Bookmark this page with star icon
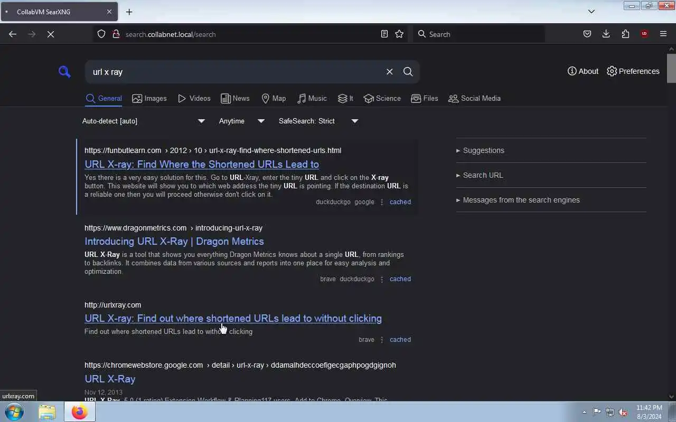Screen dimensions: 676x422 399,34
